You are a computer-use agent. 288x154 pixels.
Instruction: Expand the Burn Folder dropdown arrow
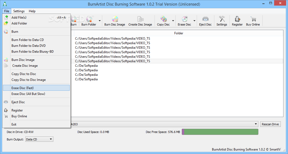(x=100, y=20)
